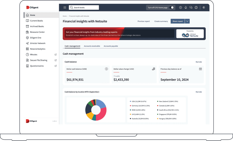
Task: Click the Diligent logo at sidebar bottom
Action: [31, 121]
